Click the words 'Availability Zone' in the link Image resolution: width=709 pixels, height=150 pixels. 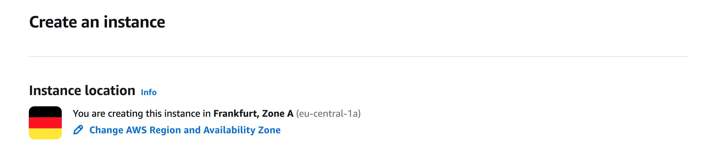242,130
